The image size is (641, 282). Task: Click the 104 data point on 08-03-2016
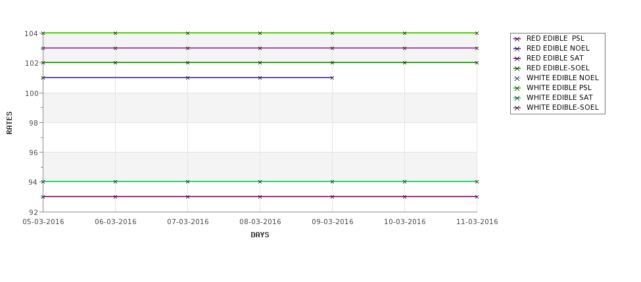point(260,33)
